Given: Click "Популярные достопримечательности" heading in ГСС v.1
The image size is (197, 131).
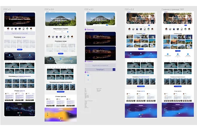Looking at the screenshot, I should click(20, 76).
